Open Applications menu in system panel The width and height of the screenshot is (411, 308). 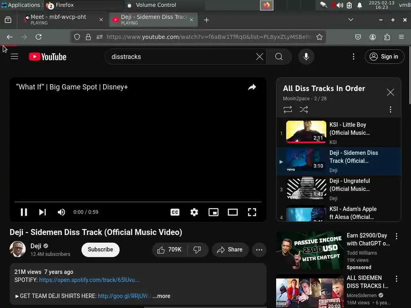tap(21, 5)
